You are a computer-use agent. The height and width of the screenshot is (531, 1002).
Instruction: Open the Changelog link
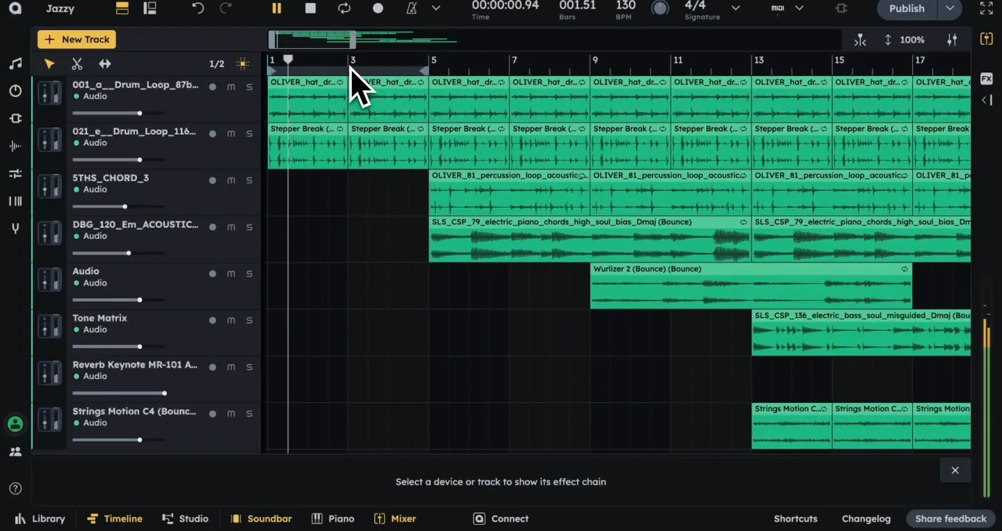(866, 518)
